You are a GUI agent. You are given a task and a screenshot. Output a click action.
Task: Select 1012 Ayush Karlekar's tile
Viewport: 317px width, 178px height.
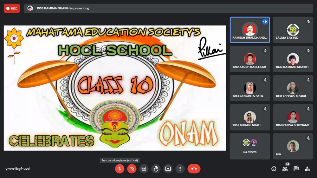tap(250, 59)
